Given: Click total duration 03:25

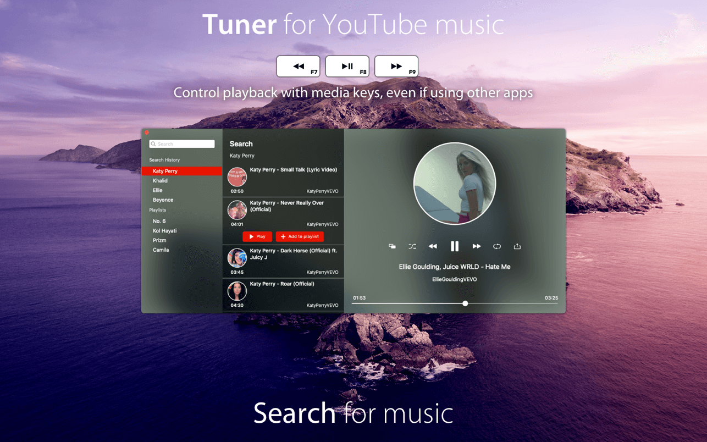Looking at the screenshot, I should pyautogui.click(x=551, y=298).
